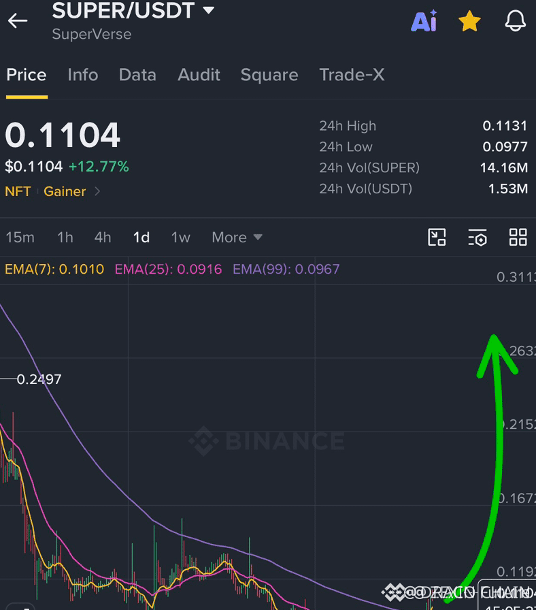Open chart indicator settings icon
This screenshot has height=610, width=536.
[478, 238]
